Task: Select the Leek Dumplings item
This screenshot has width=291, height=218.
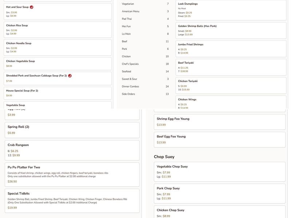Action: pyautogui.click(x=231, y=10)
